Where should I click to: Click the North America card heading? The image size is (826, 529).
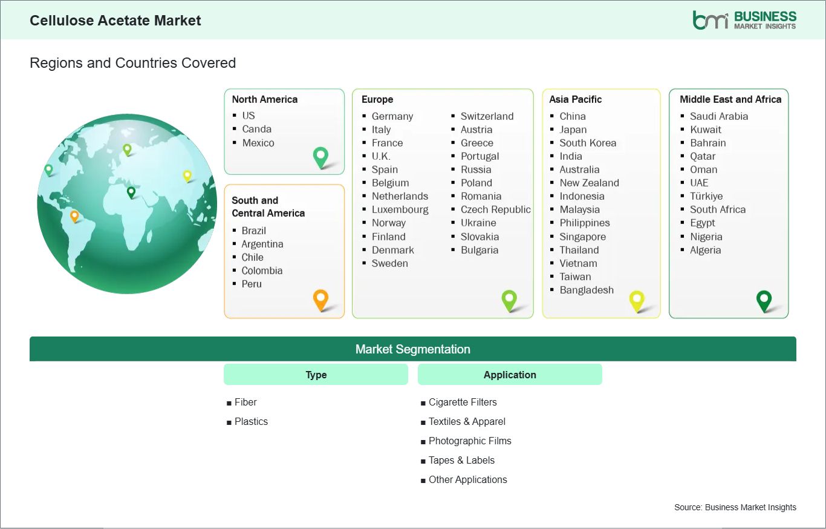coord(265,99)
